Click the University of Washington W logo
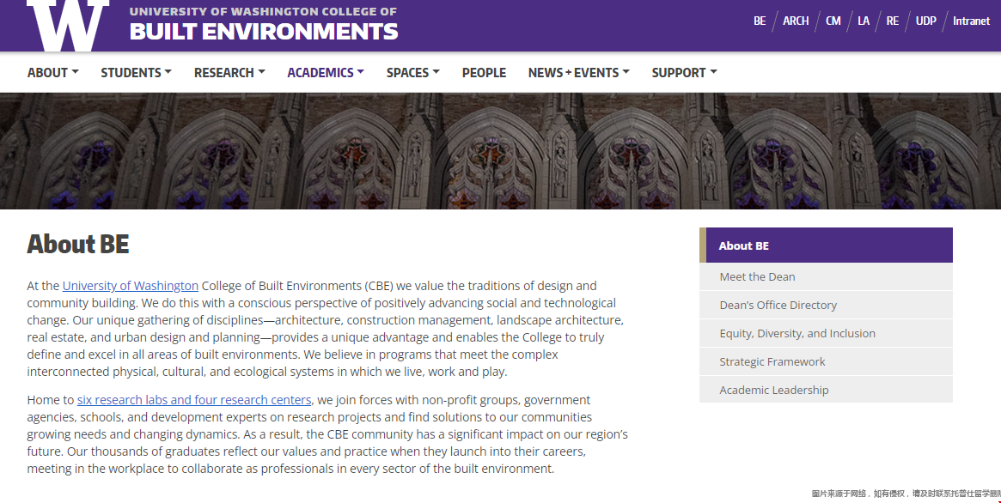 [68, 24]
